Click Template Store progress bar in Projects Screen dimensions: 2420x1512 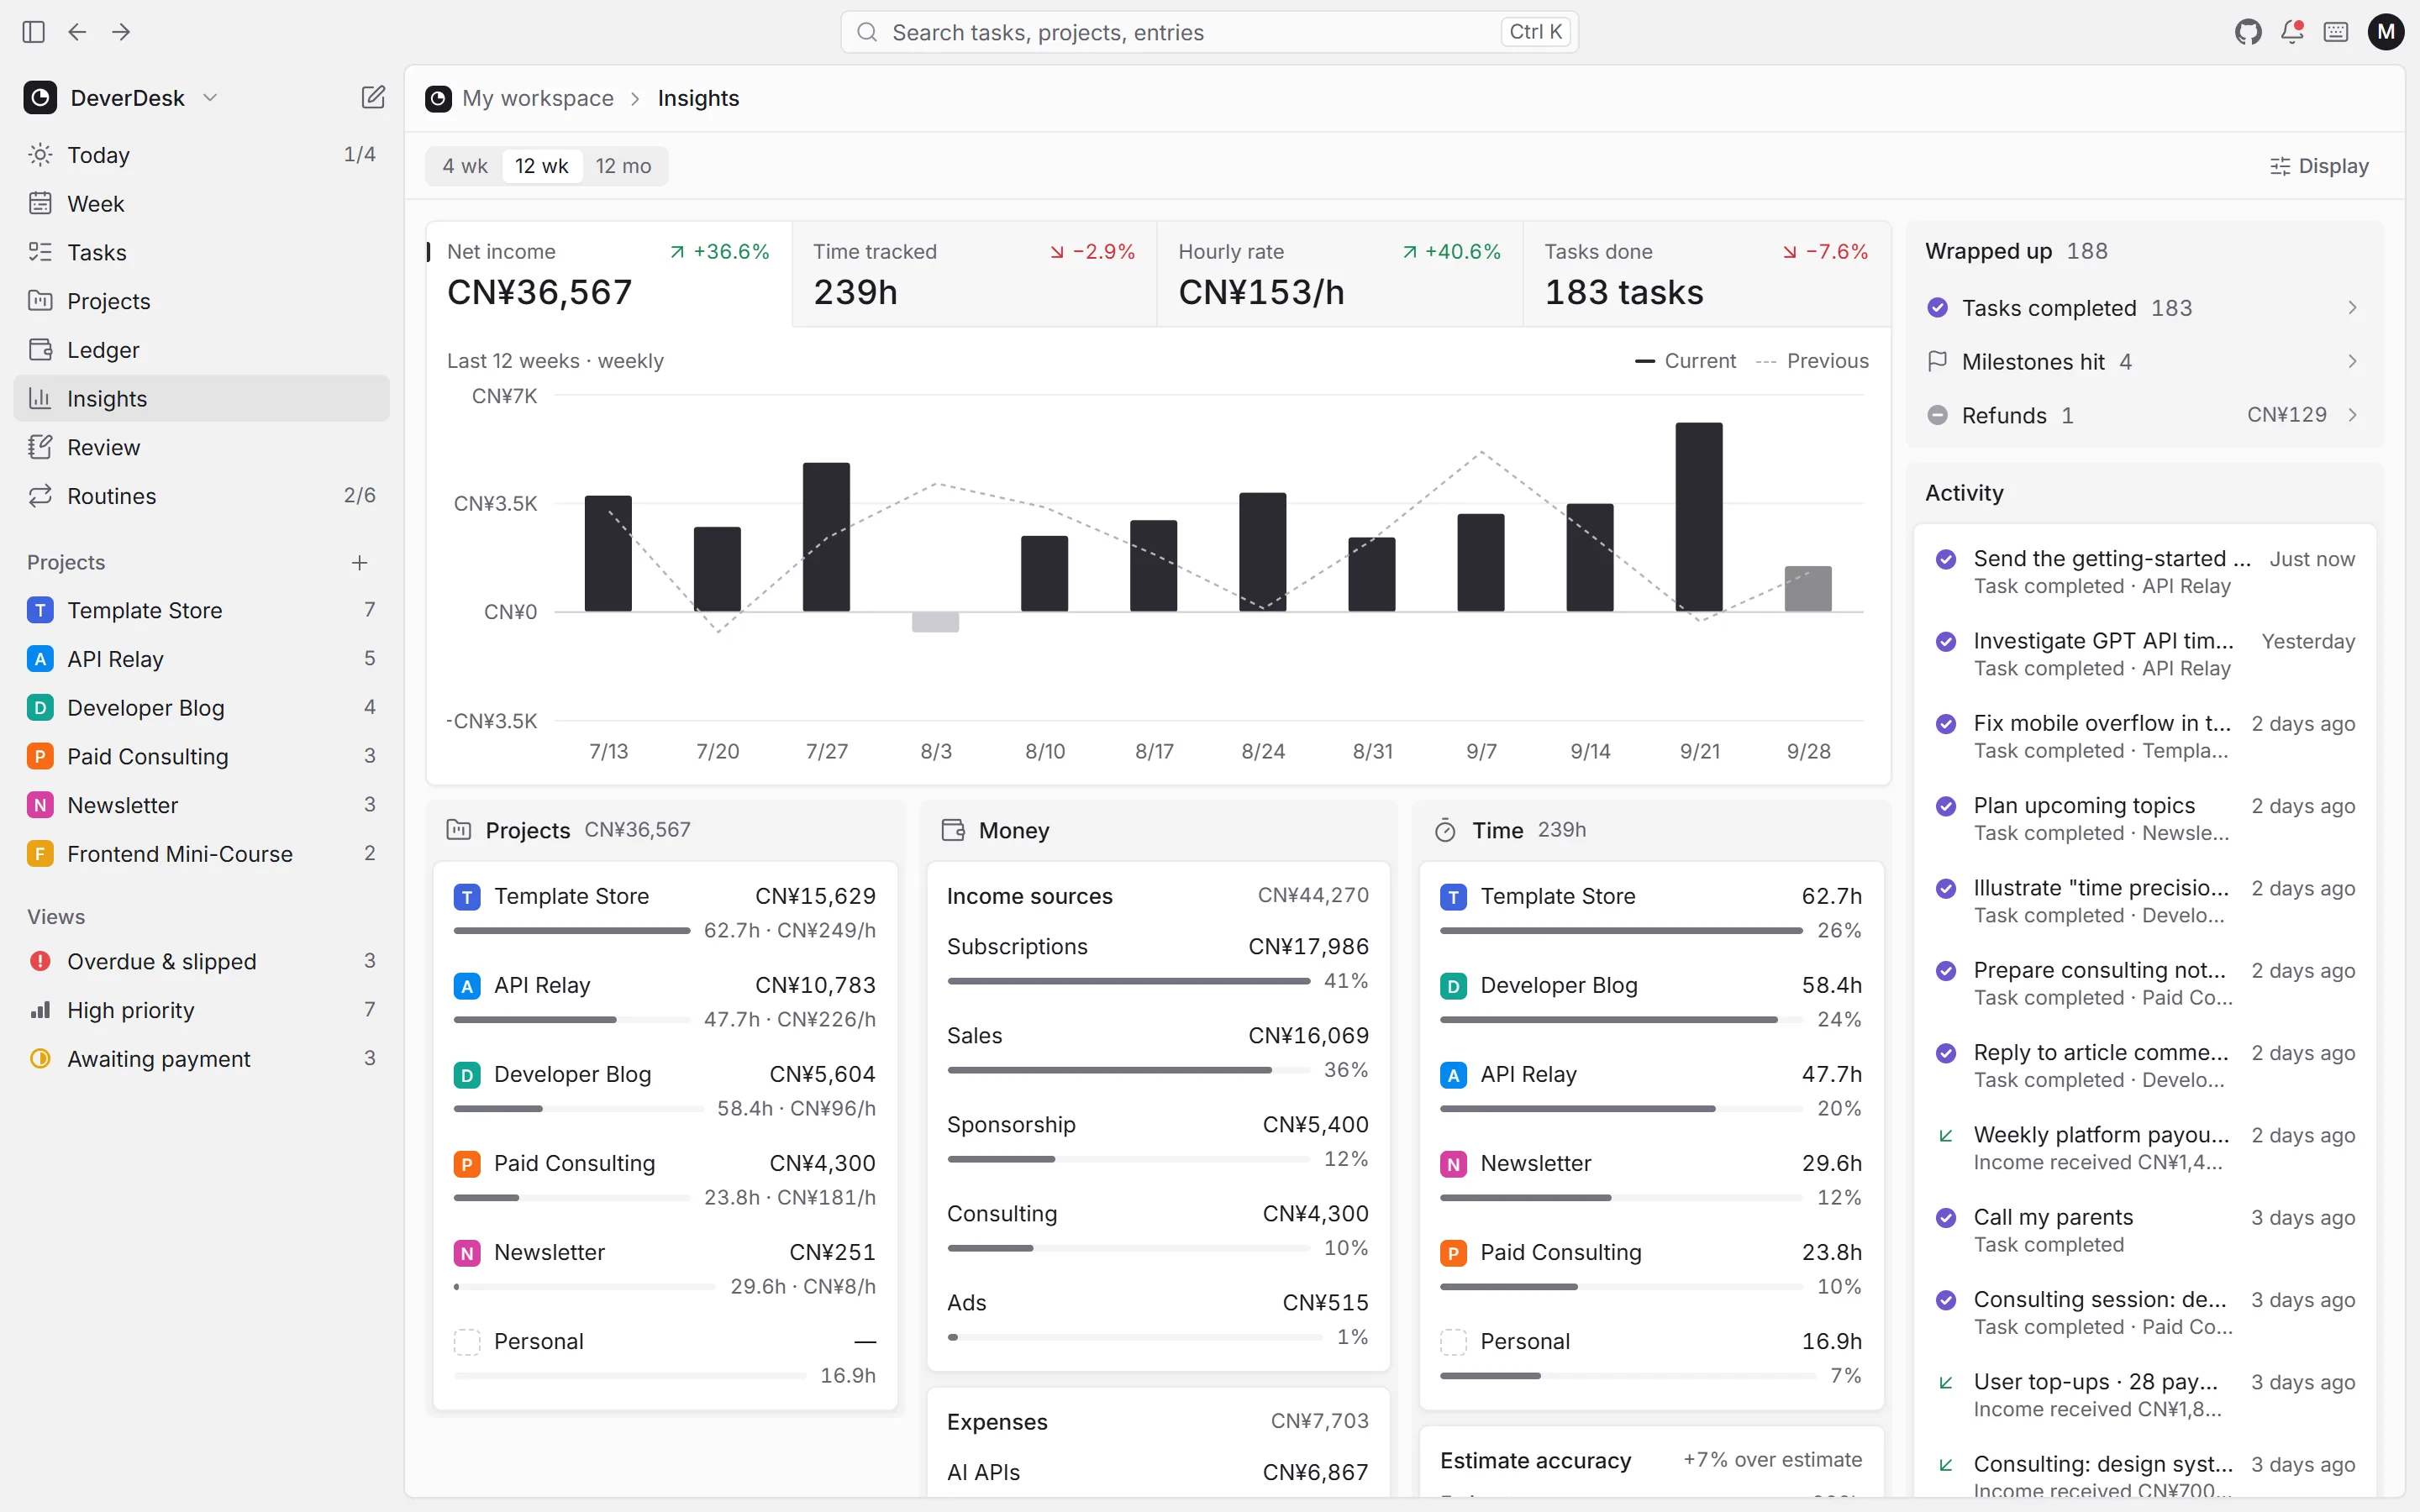(571, 930)
